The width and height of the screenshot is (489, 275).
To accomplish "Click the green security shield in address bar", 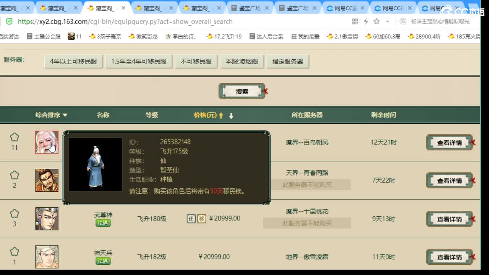I will [x=10, y=22].
